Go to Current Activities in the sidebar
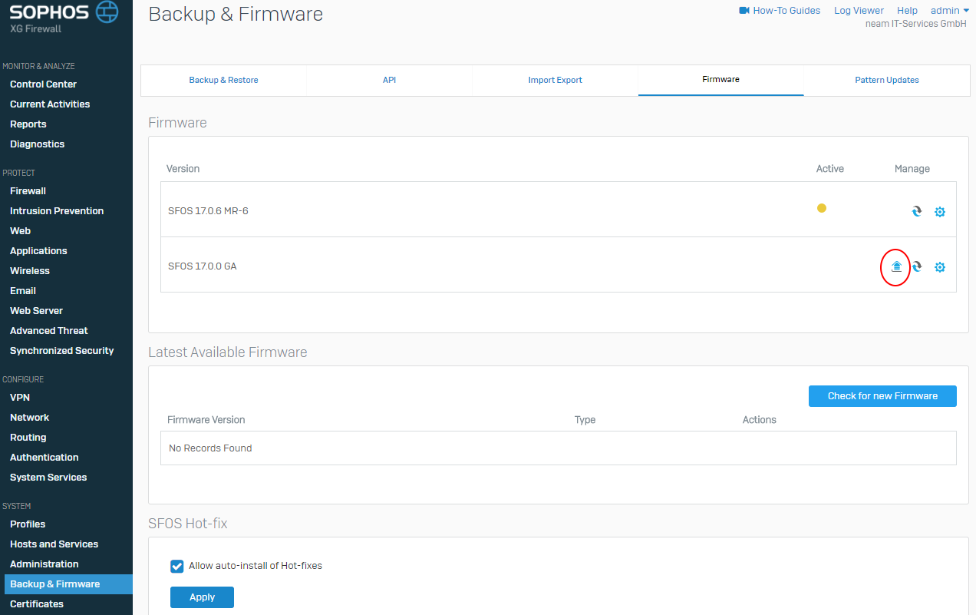This screenshot has width=976, height=615. (x=50, y=104)
